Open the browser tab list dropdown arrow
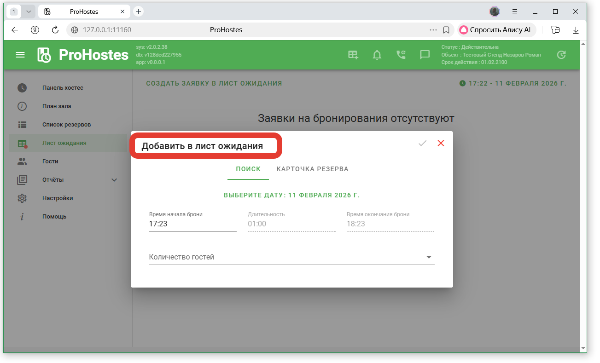 tap(29, 12)
